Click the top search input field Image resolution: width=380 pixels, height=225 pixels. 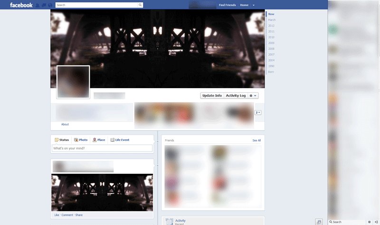[96, 5]
